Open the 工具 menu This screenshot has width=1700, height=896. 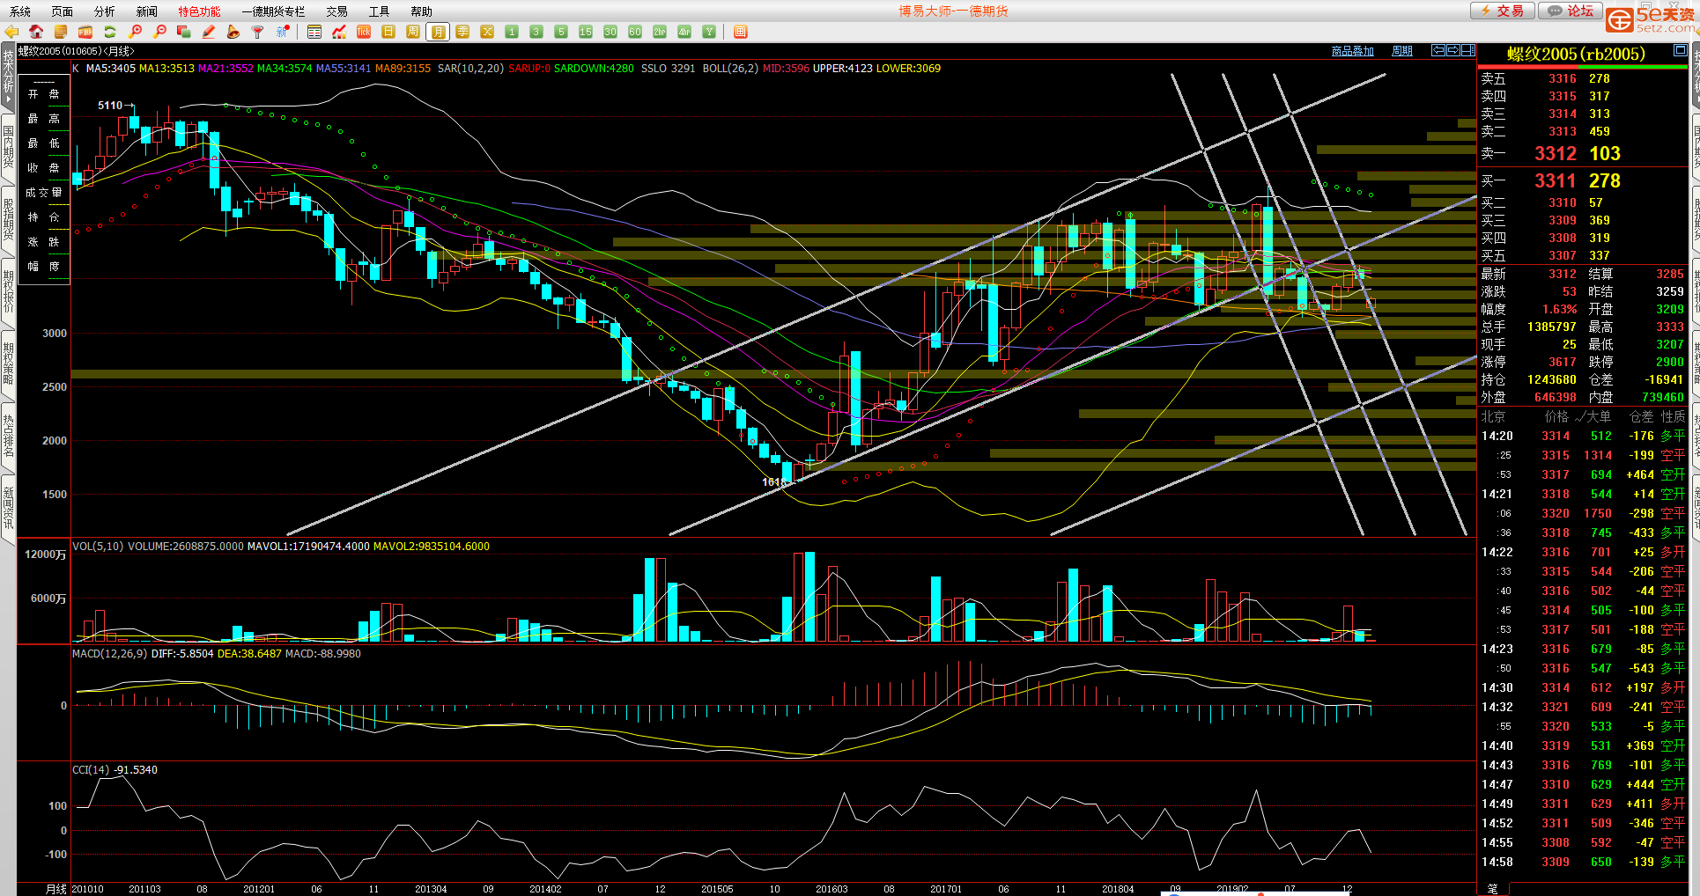click(380, 11)
